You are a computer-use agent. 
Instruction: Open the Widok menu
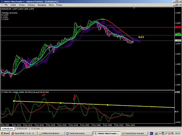coord(13,5)
